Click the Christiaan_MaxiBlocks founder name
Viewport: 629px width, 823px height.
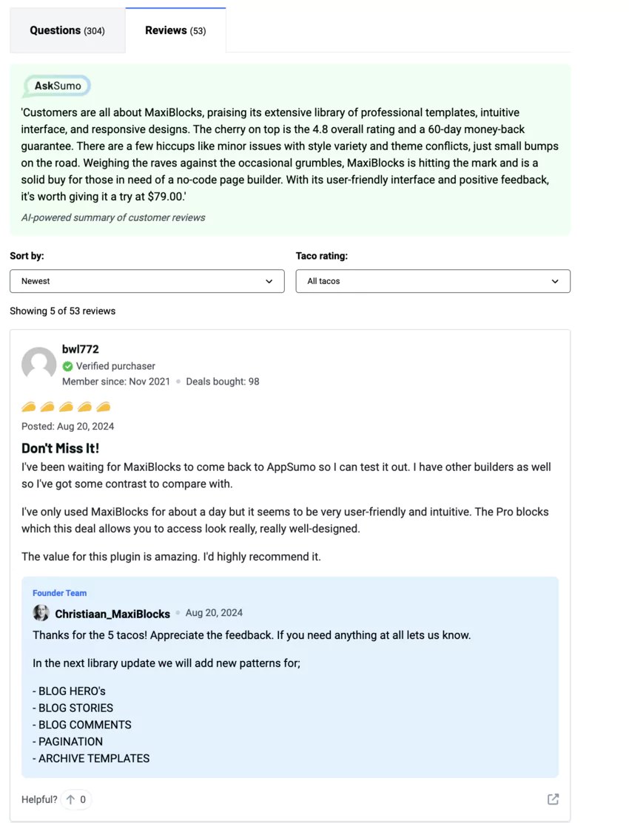112,613
